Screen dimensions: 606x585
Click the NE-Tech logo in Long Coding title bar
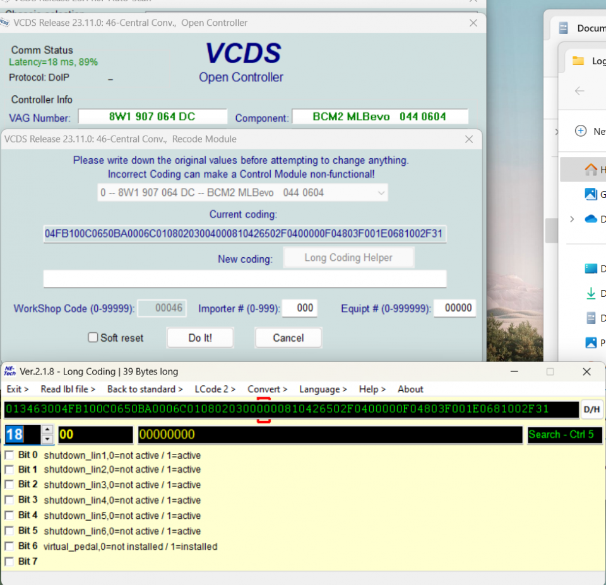pos(9,371)
